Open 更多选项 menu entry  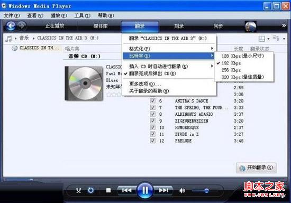(169, 84)
